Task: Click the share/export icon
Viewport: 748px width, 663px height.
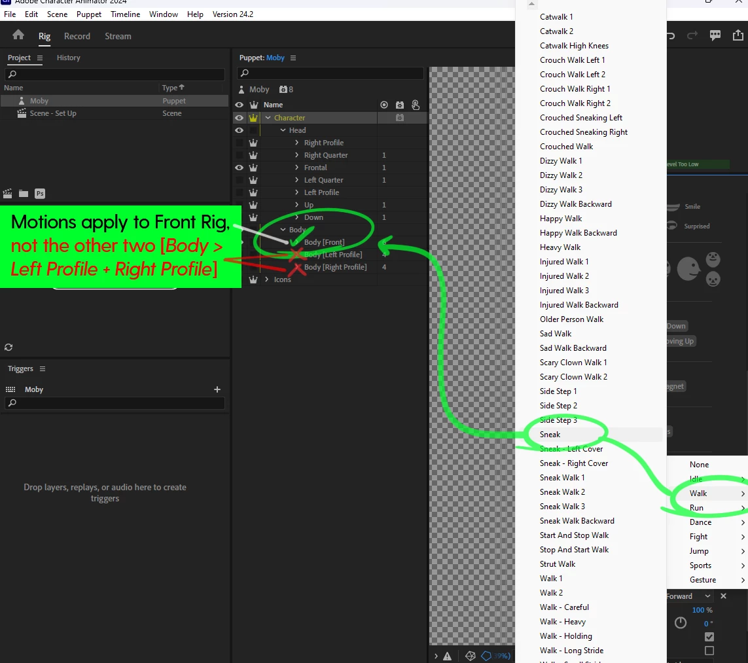Action: [738, 35]
